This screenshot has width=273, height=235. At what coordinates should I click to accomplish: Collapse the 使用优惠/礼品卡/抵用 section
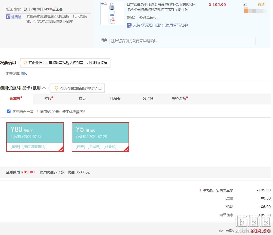click(44, 88)
